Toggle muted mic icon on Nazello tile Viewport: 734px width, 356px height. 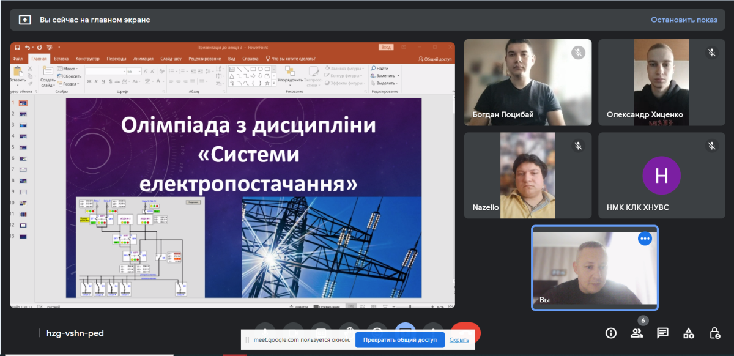click(x=578, y=146)
